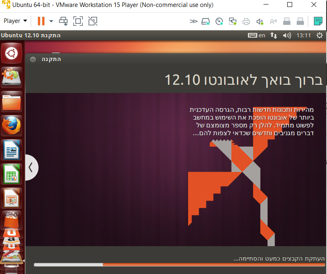Click the installation progress bar
This screenshot has width=327, height=274.
pos(179,265)
